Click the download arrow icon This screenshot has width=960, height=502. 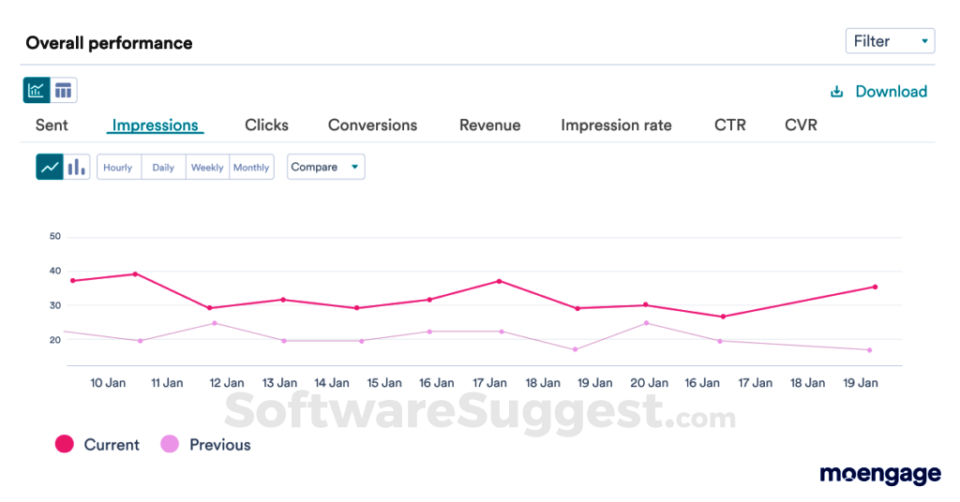click(837, 92)
